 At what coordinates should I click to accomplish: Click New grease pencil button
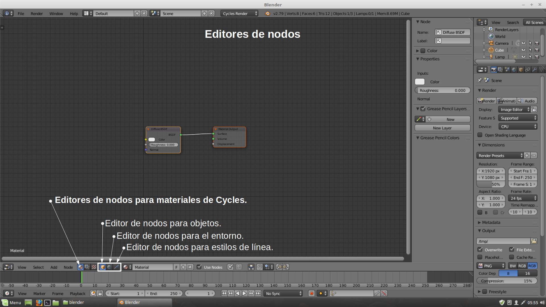pos(448,119)
